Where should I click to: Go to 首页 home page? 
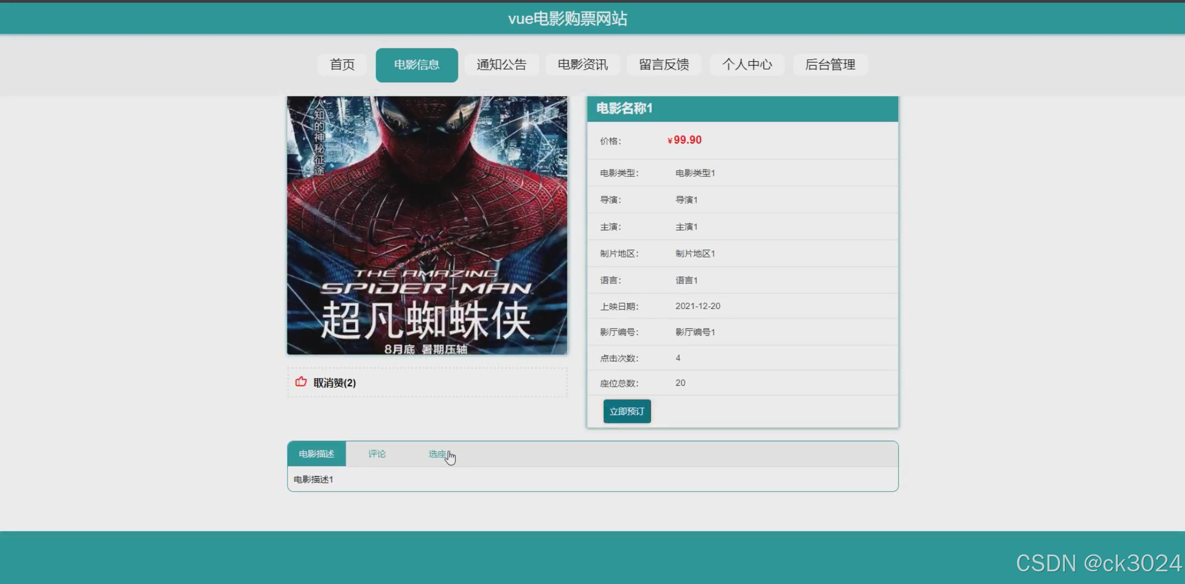click(x=342, y=65)
